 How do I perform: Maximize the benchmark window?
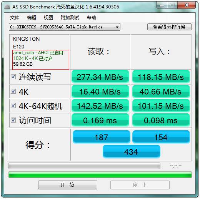pyautogui.click(x=172, y=5)
